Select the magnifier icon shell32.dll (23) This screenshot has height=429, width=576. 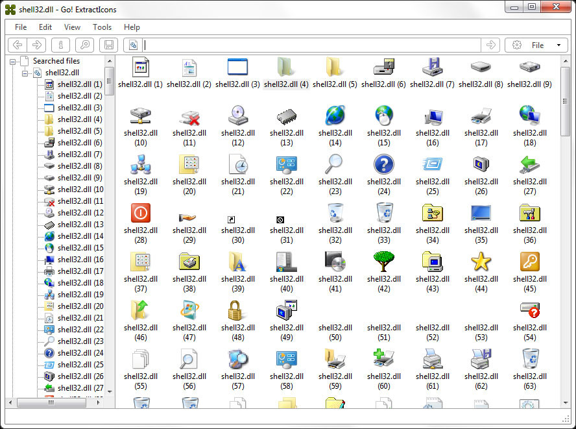coord(335,164)
